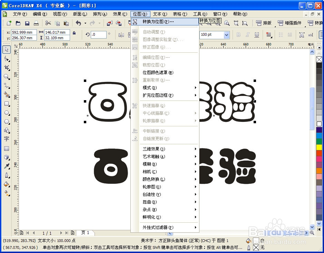Viewport: 324px width, 253px height.
Task: Select the Eyedropper tool
Action: click(7, 166)
